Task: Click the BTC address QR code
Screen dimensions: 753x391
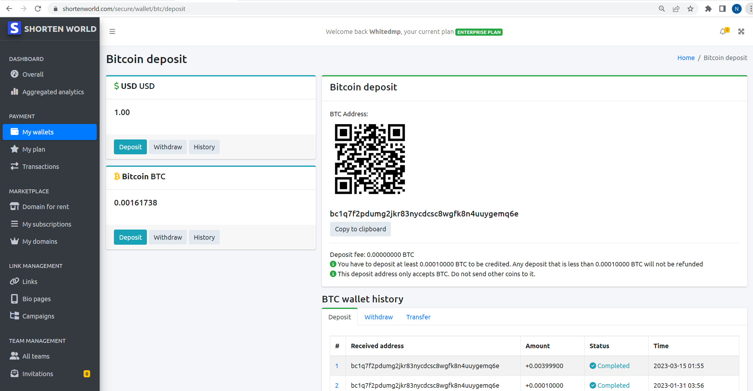Action: (370, 159)
